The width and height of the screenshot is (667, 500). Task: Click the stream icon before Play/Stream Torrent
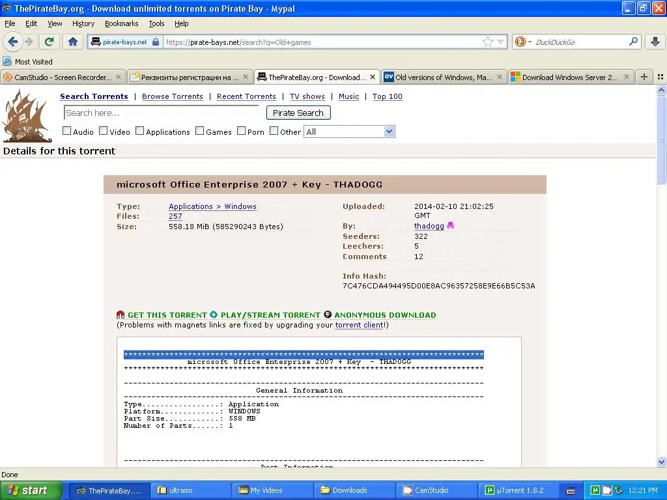pos(214,314)
